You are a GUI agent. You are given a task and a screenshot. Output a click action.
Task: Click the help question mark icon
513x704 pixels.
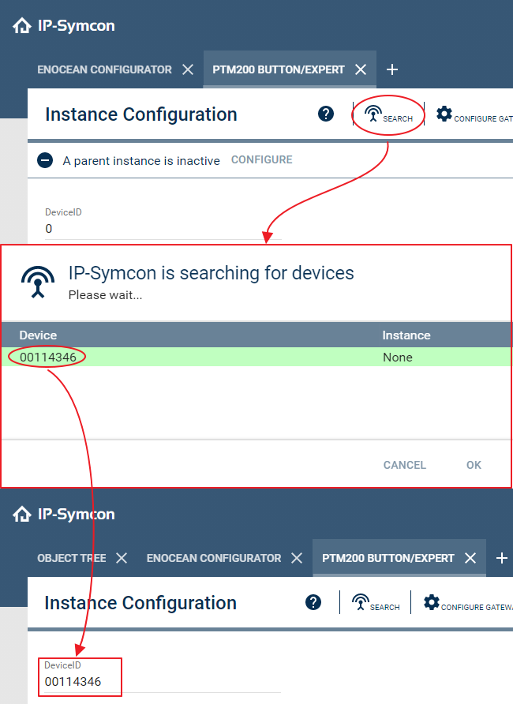pos(326,114)
